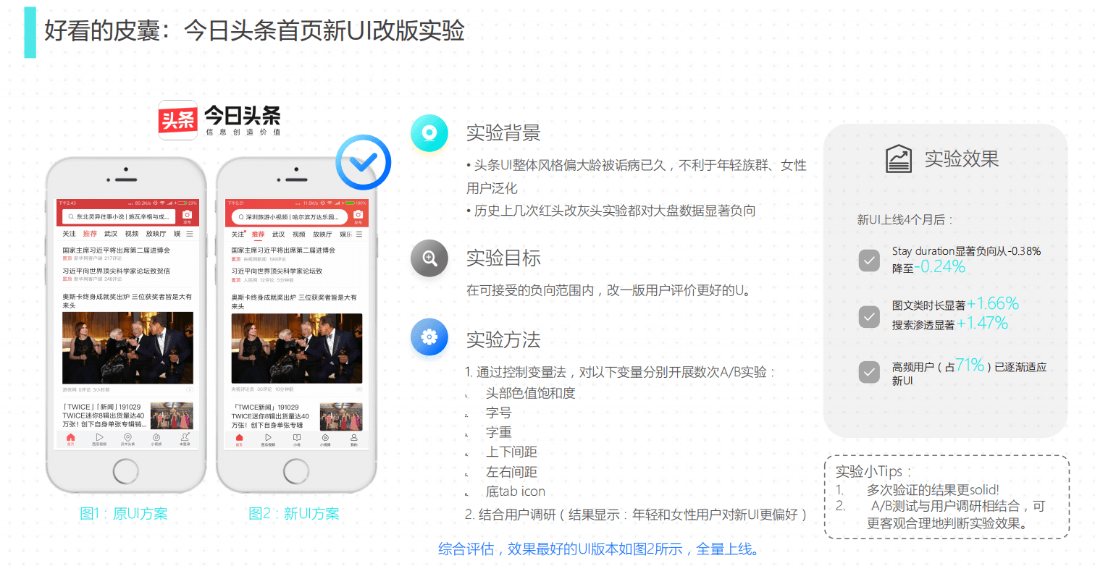Click the red 头条 app logo

(x=178, y=119)
